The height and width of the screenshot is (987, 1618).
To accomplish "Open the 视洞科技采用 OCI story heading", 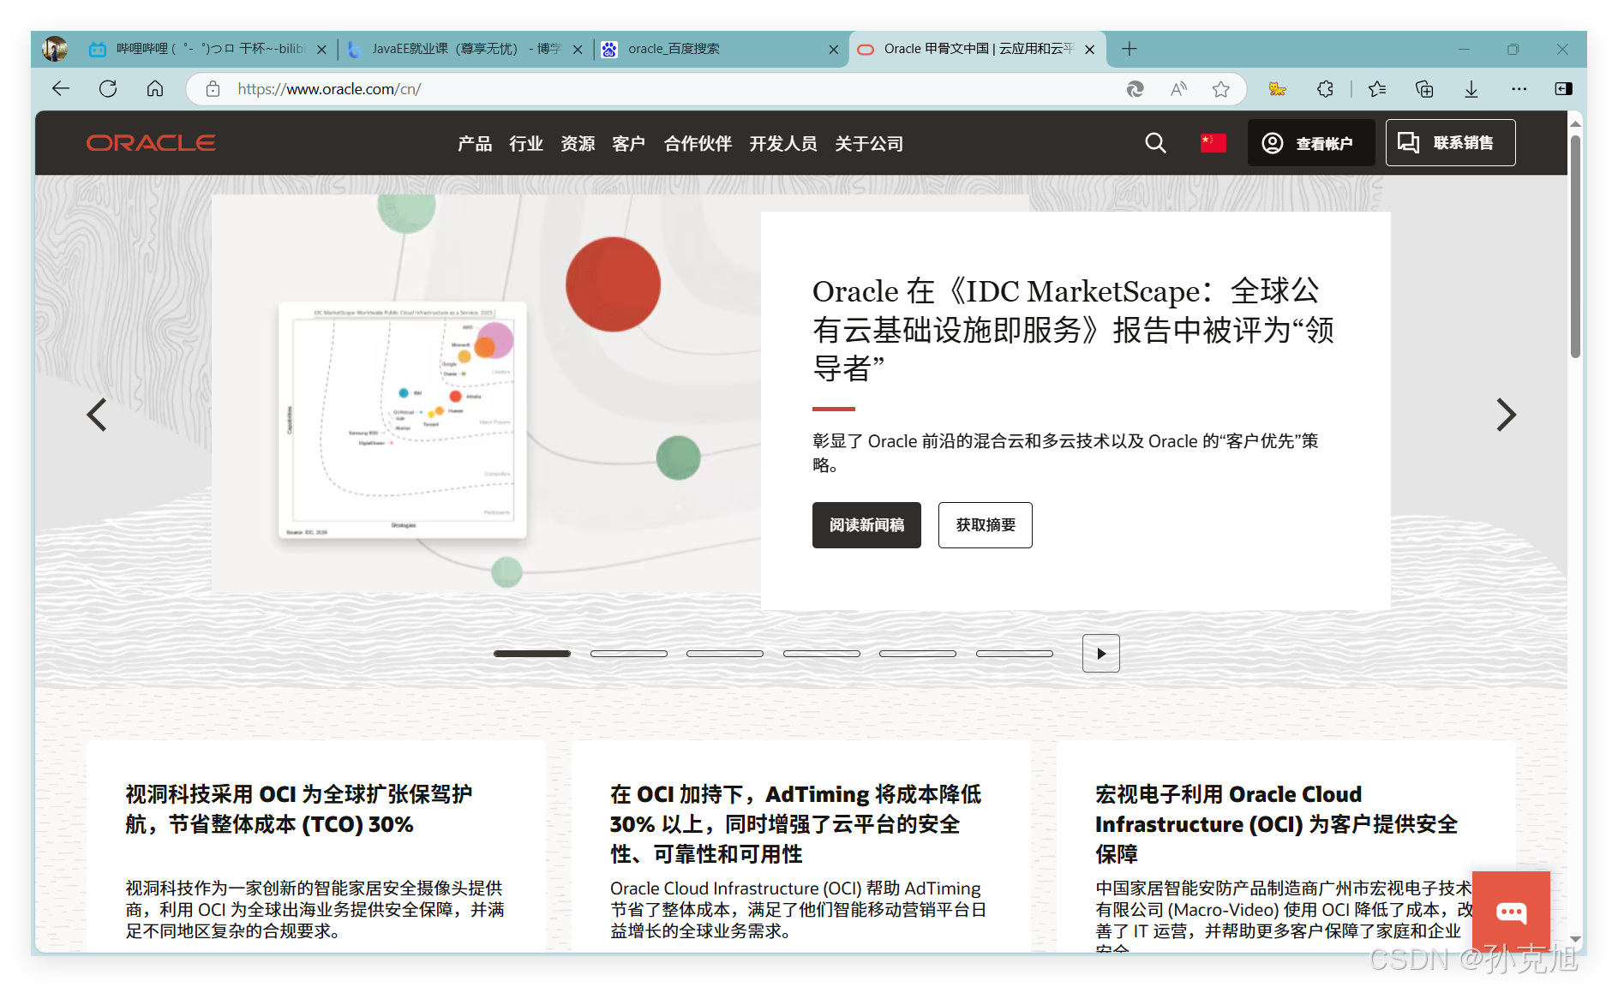I will (x=298, y=809).
